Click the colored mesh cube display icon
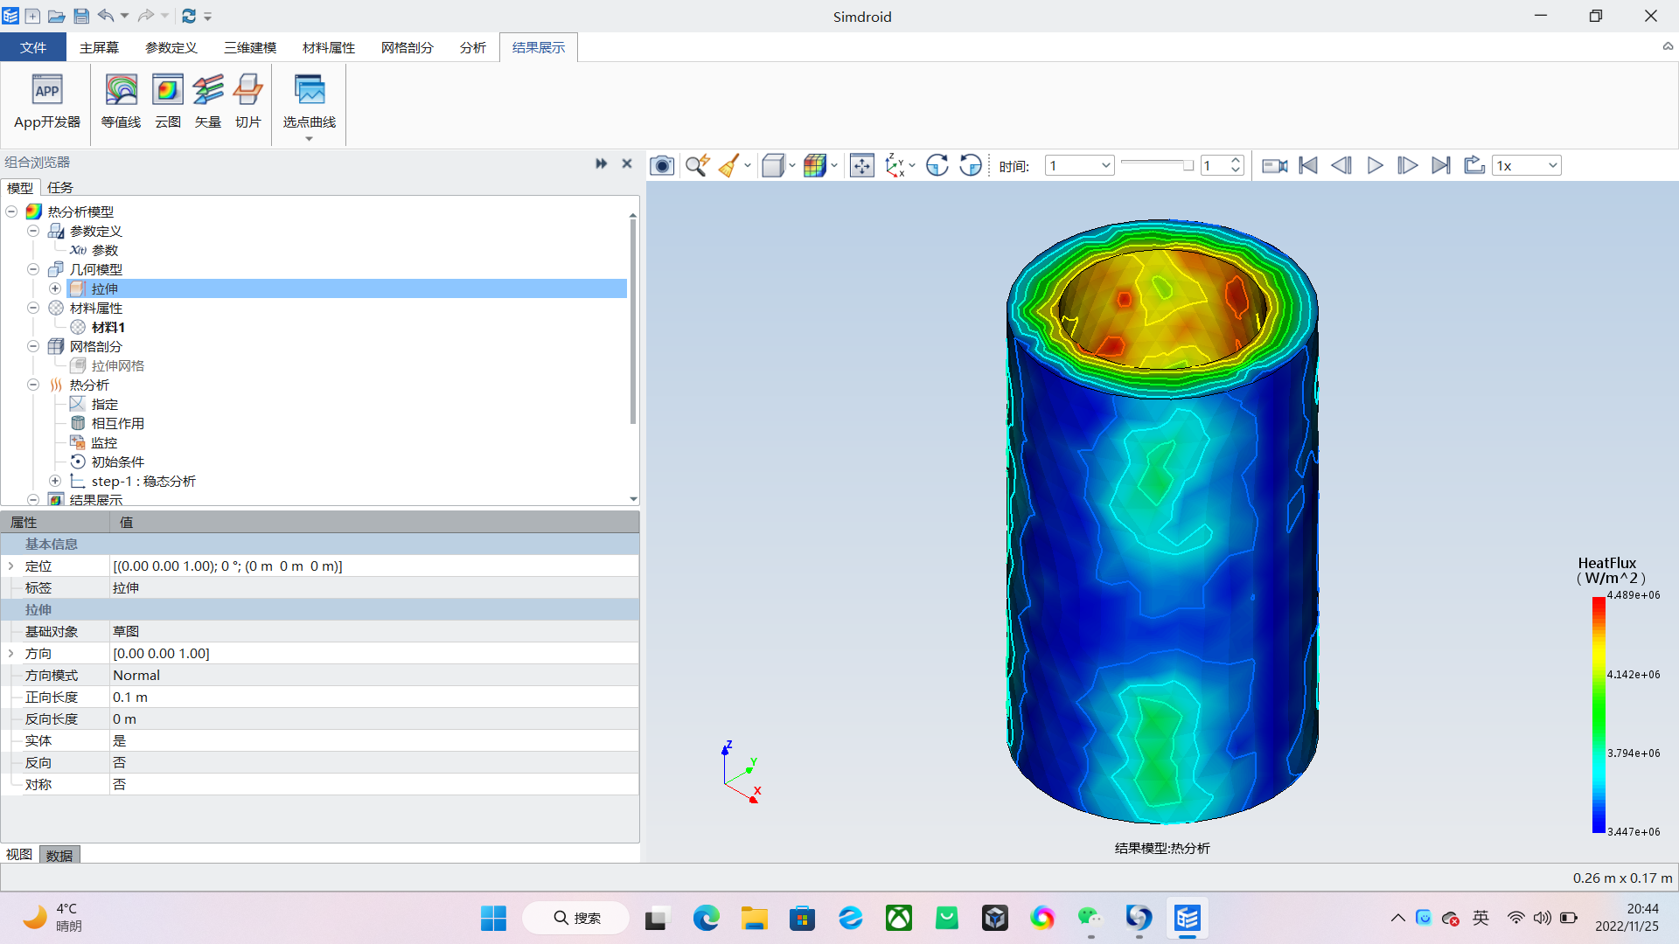The height and width of the screenshot is (944, 1679). [x=814, y=165]
